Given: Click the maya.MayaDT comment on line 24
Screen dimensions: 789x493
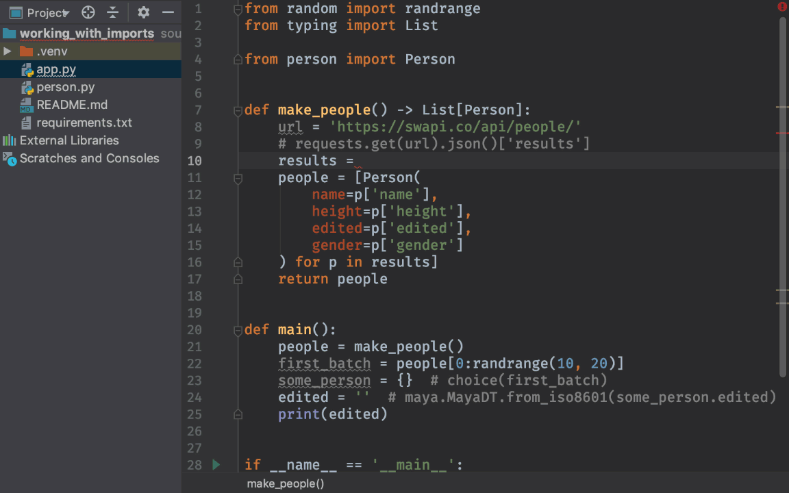Looking at the screenshot, I should click(581, 397).
